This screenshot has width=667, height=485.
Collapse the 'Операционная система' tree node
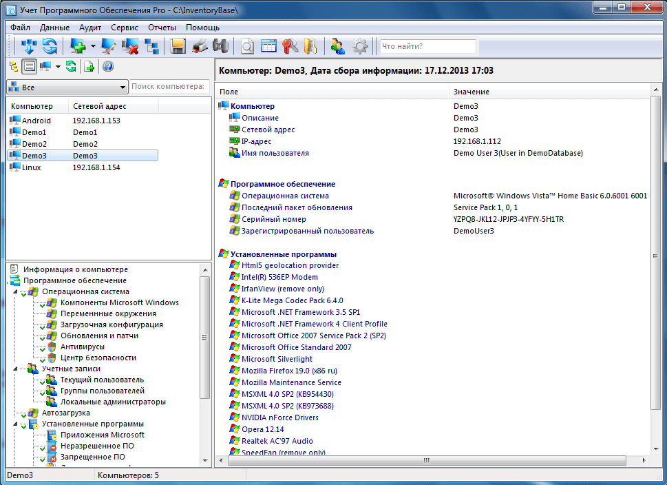[x=16, y=291]
